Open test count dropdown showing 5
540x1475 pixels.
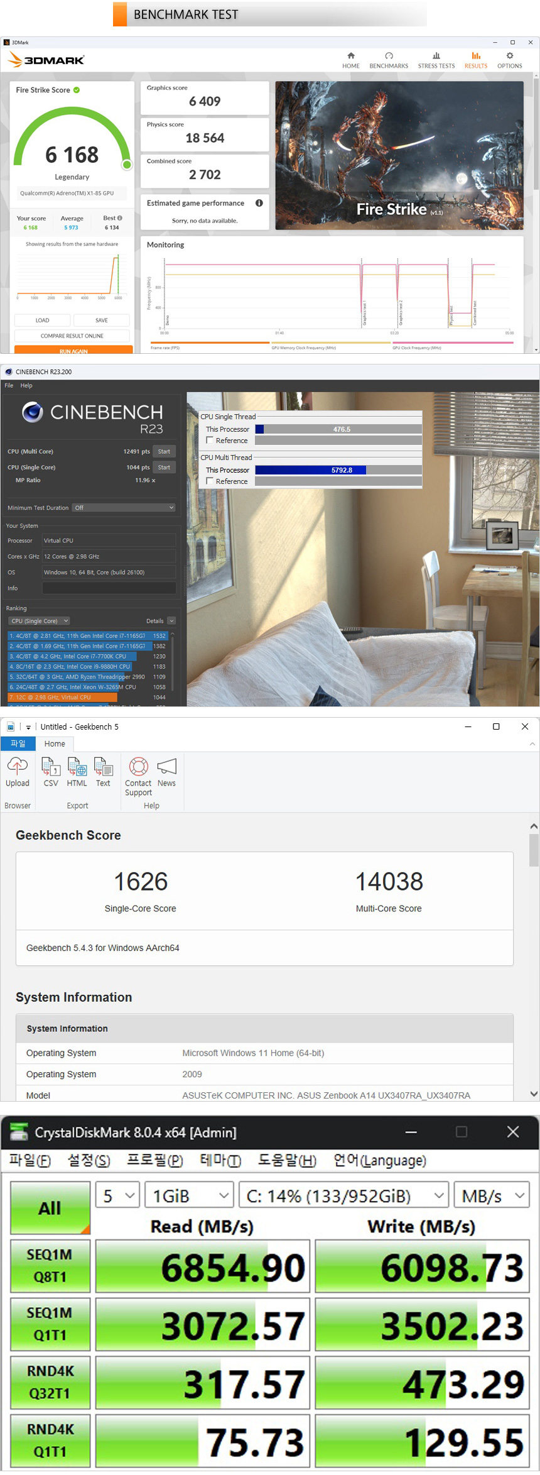[118, 1195]
